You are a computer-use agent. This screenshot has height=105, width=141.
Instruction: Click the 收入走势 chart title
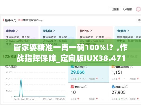11,66
